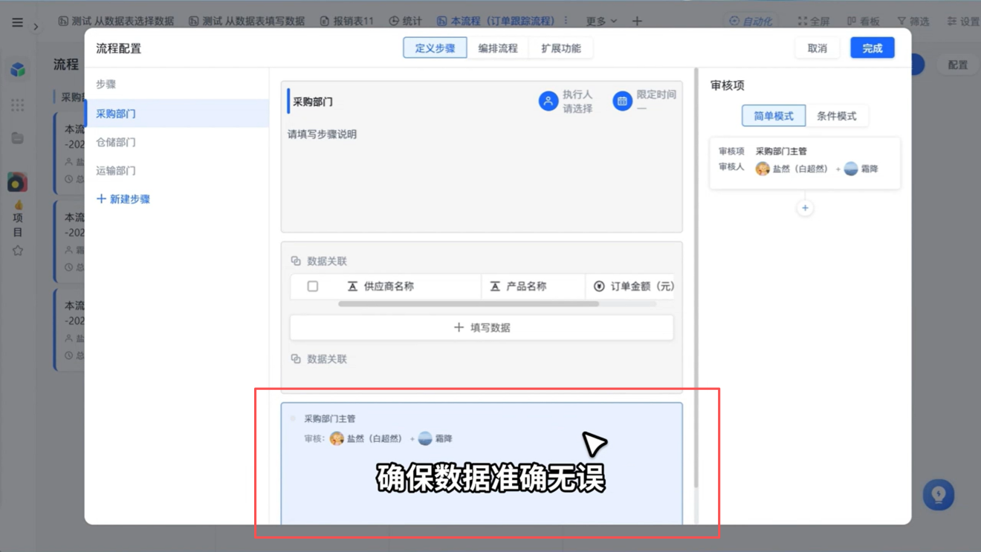Screen dimensions: 981x552
Task: Click the dark camera app icon in sidebar
Action: 17,182
